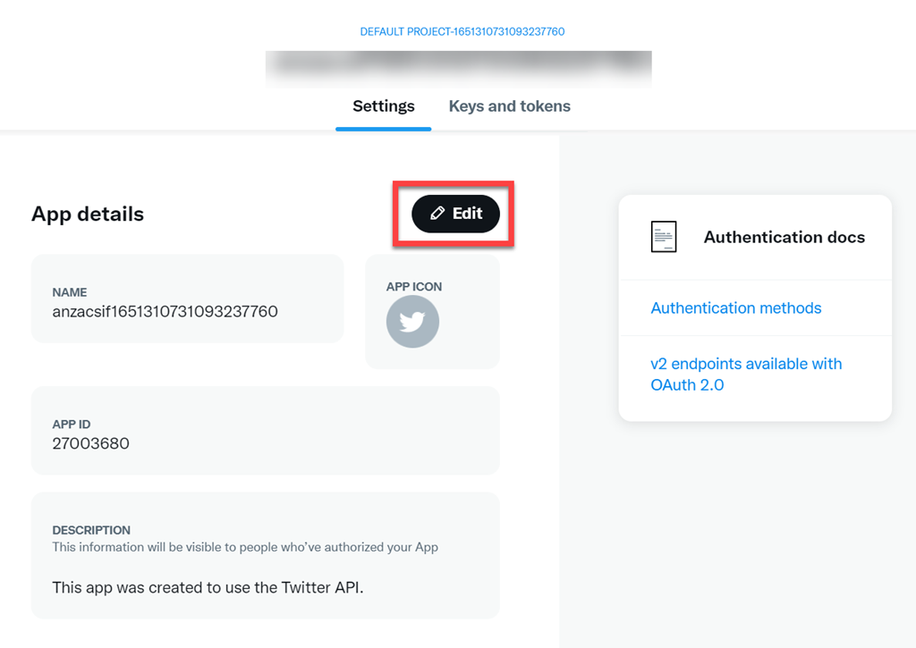Click the NAME field label
Viewport: 916px width, 648px height.
[70, 292]
